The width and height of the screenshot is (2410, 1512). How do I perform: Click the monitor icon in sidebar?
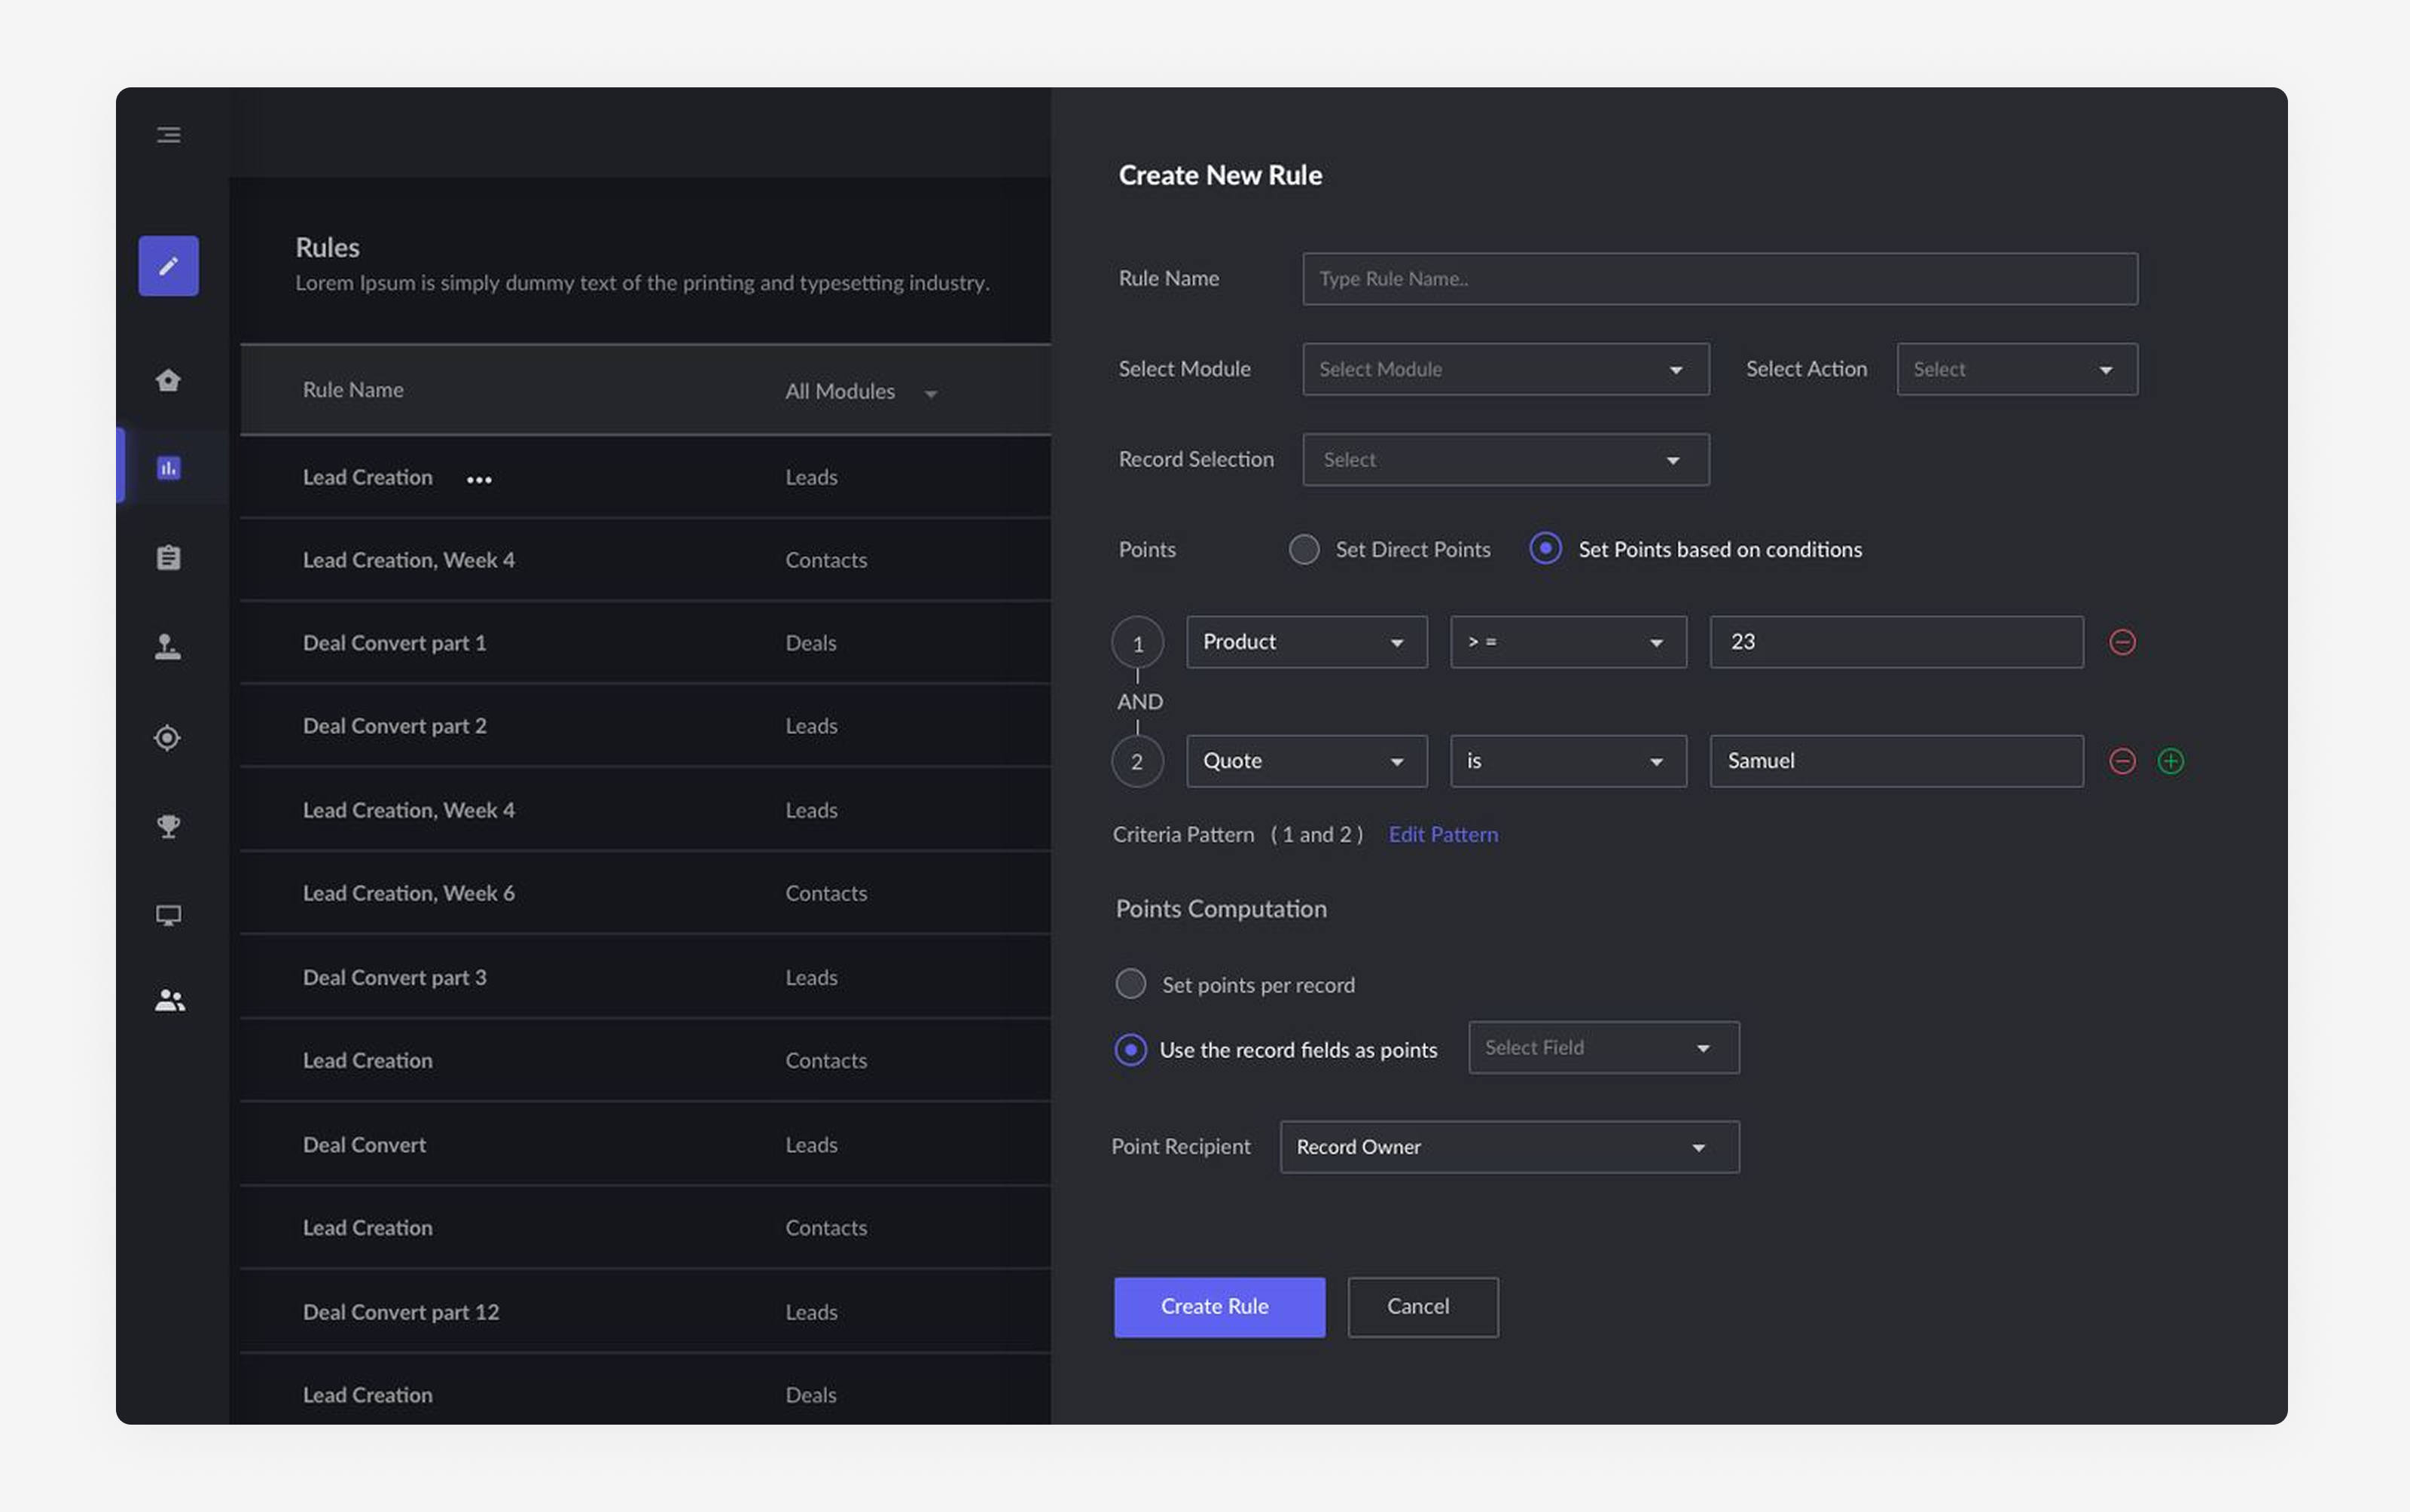click(168, 915)
